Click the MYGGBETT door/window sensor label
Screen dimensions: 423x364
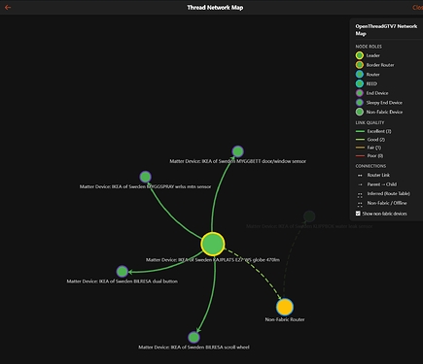237,161
